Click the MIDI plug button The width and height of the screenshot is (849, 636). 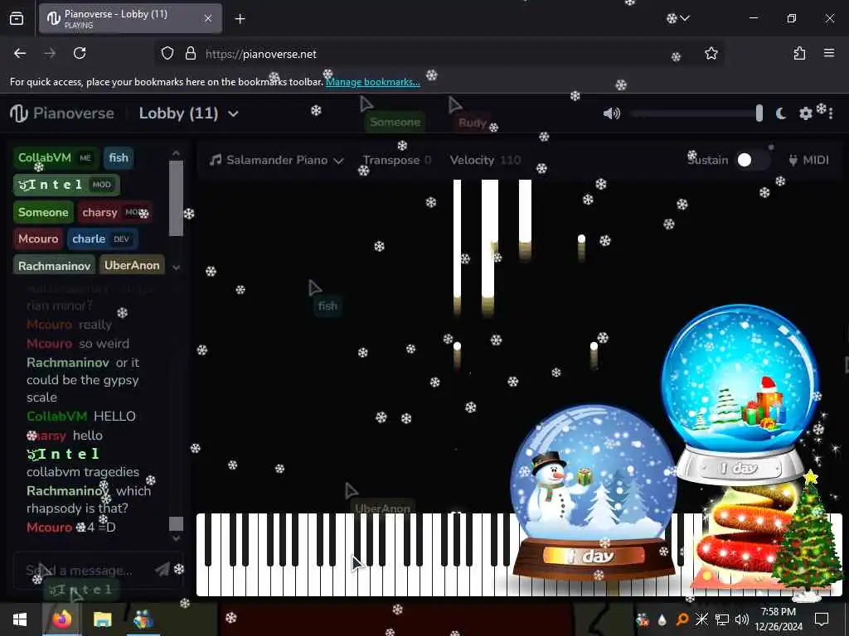pyautogui.click(x=809, y=160)
